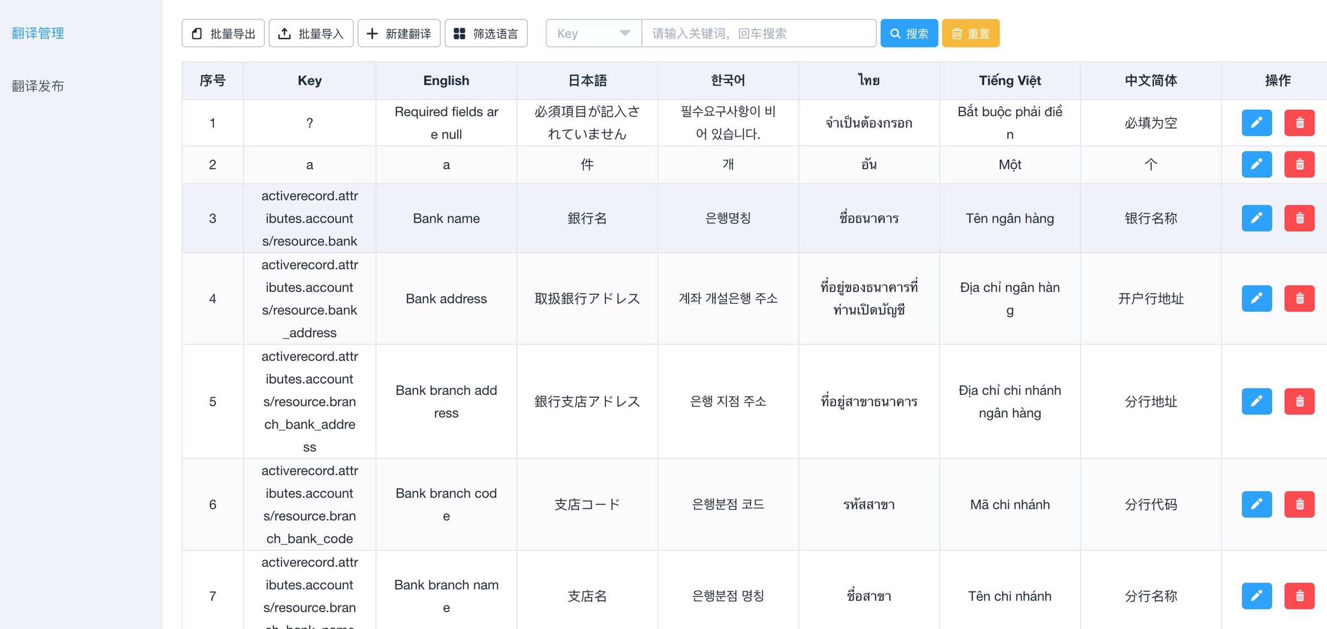Click the Tiếng Việt column header
This screenshot has height=629, width=1327.
1010,81
